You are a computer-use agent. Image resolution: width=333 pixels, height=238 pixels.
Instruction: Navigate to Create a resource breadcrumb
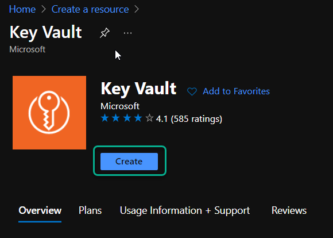(90, 9)
